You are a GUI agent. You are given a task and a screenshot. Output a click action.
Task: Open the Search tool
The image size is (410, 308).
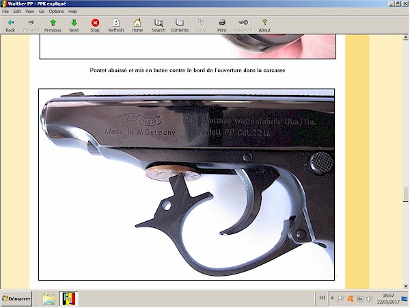[x=159, y=26]
